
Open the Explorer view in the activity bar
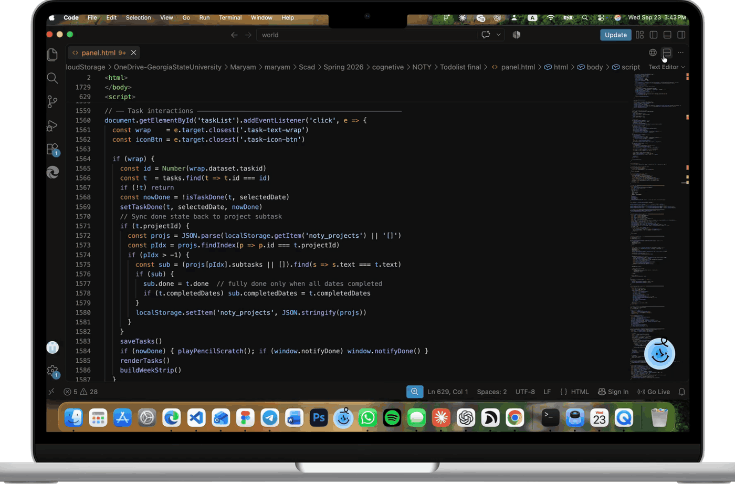tap(52, 54)
